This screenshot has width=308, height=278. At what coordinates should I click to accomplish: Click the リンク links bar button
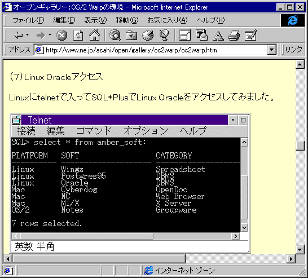click(293, 50)
